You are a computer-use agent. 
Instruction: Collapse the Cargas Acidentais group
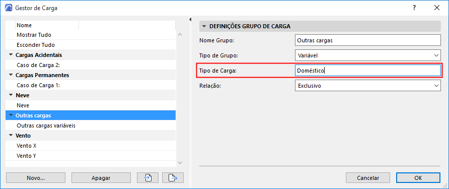point(11,55)
